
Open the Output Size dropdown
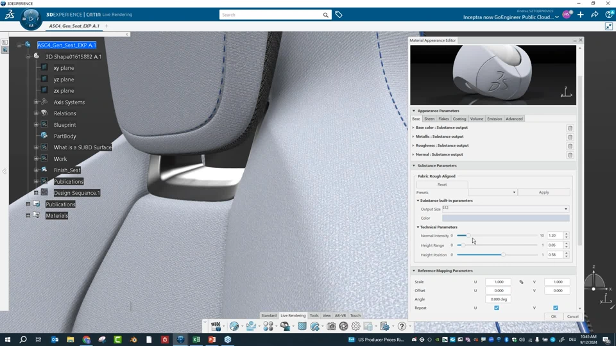coord(505,209)
